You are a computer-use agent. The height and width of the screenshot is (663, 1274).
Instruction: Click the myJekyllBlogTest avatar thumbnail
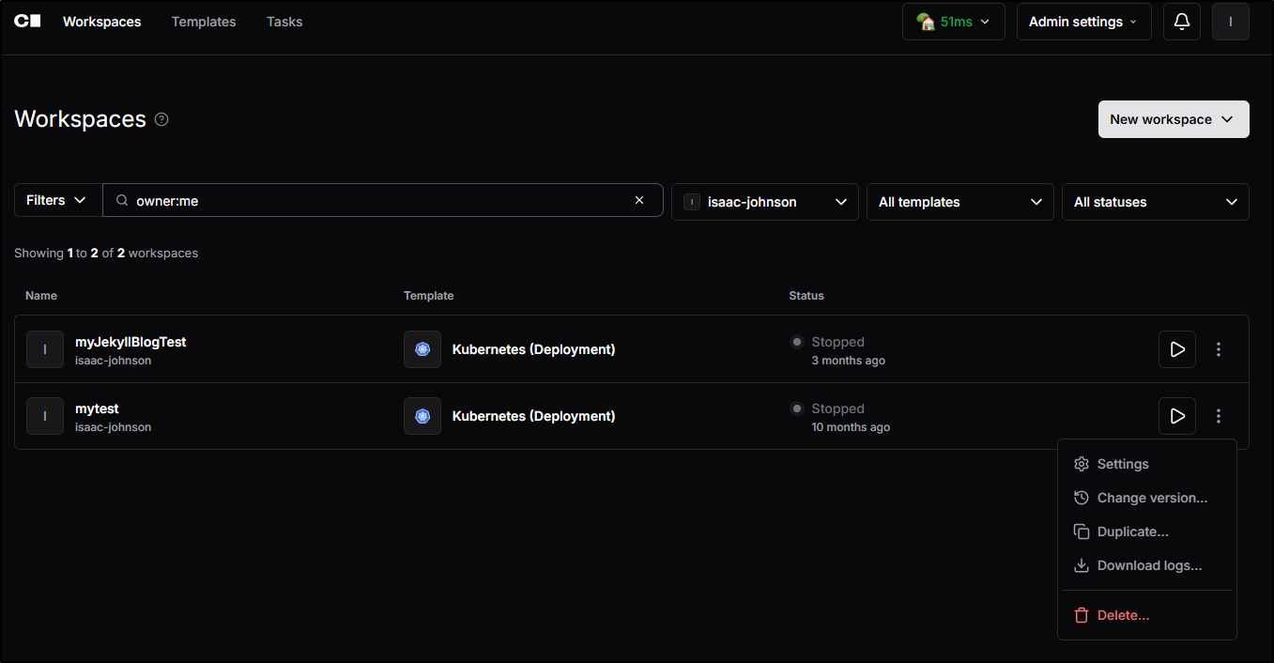pos(45,349)
